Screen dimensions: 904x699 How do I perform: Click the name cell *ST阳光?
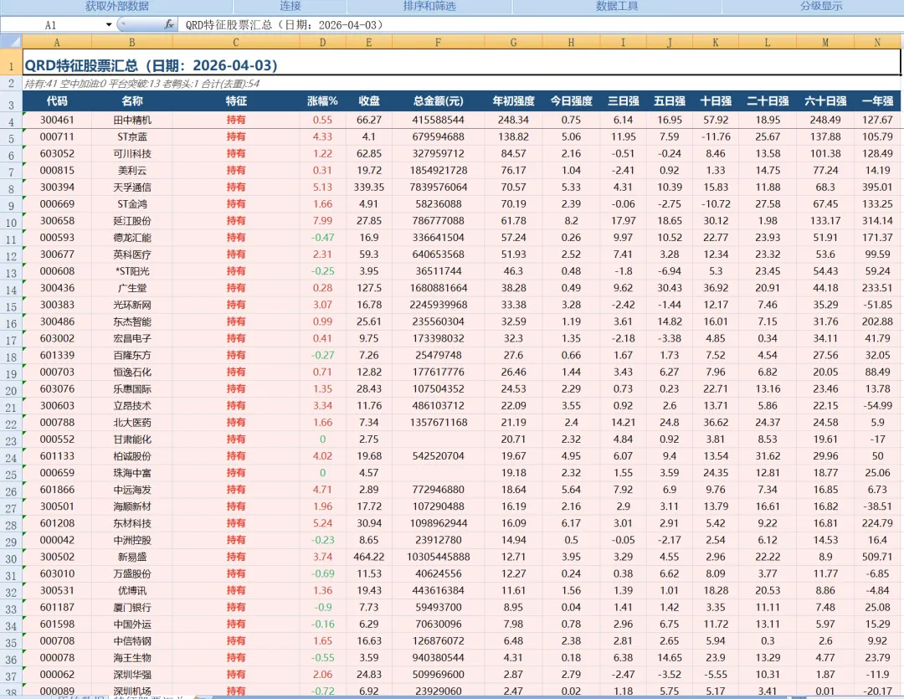tap(132, 270)
